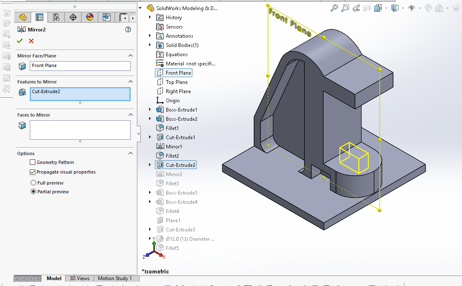Switch to the 3D Views tab

(79, 278)
